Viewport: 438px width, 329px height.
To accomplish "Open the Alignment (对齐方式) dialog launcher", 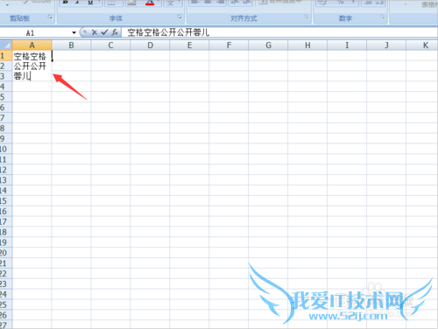I will pyautogui.click(x=306, y=17).
